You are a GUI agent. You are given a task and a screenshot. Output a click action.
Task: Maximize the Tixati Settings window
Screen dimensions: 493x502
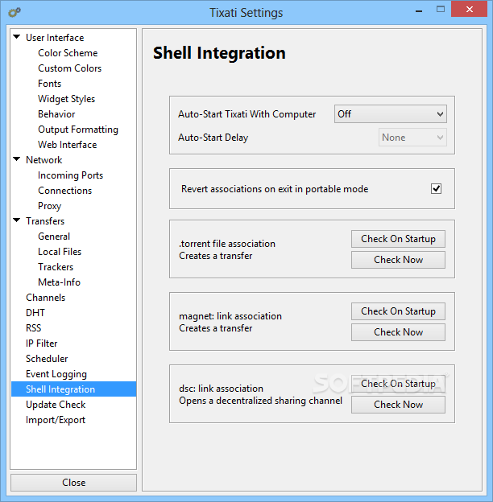[x=441, y=10]
